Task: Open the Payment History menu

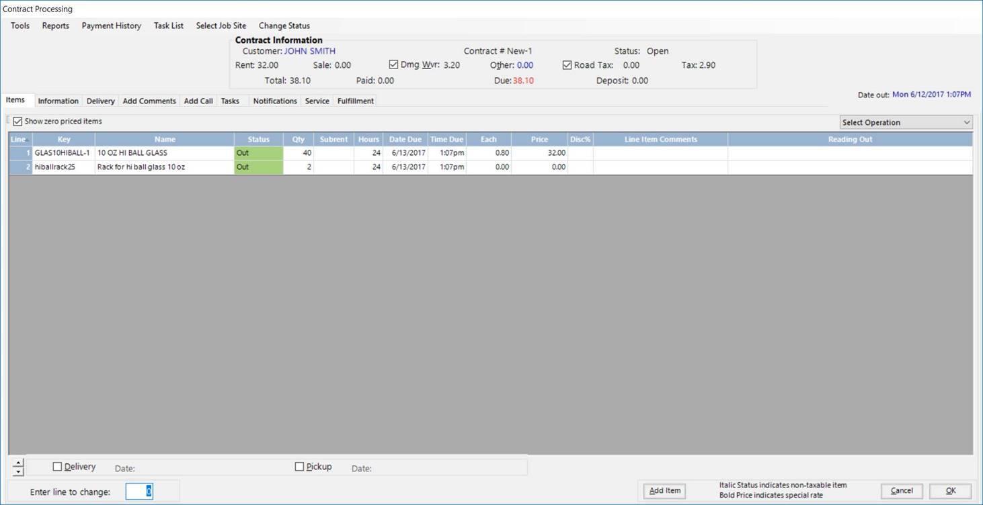Action: pos(111,26)
